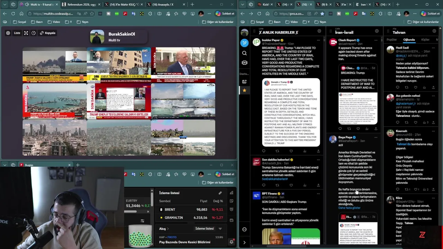Open Insider Paper post more menu
Image resolution: width=443 pixels, height=249 pixels.
[x=318, y=40]
